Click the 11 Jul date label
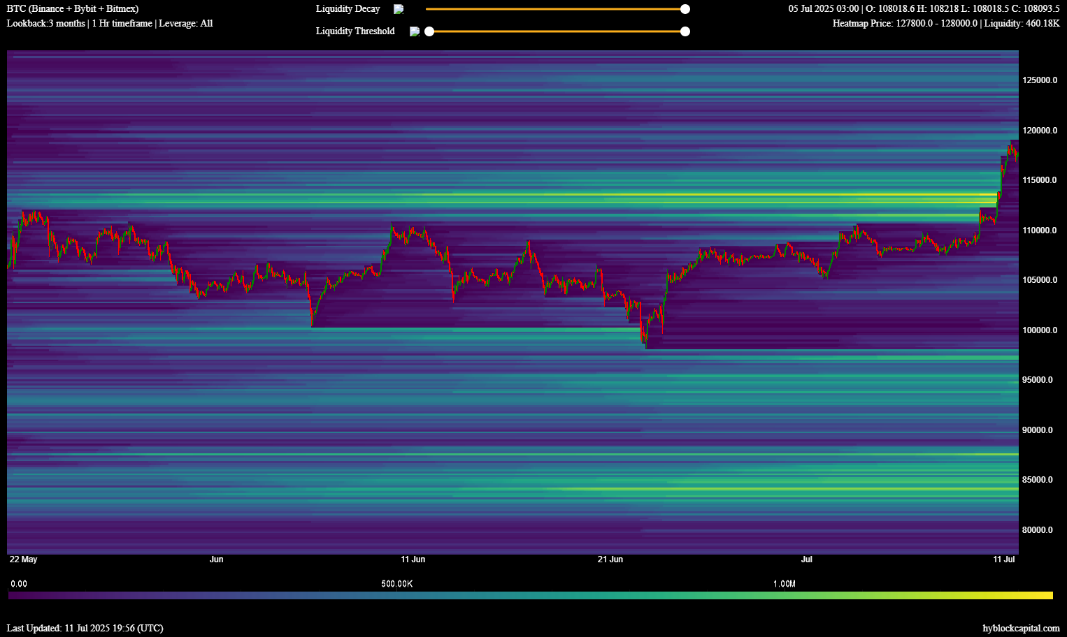This screenshot has height=637, width=1067. [x=1004, y=559]
